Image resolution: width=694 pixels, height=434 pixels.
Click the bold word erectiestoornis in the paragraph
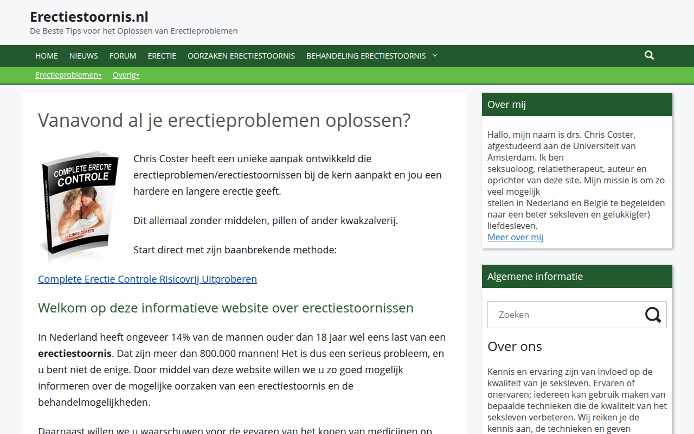click(x=75, y=354)
